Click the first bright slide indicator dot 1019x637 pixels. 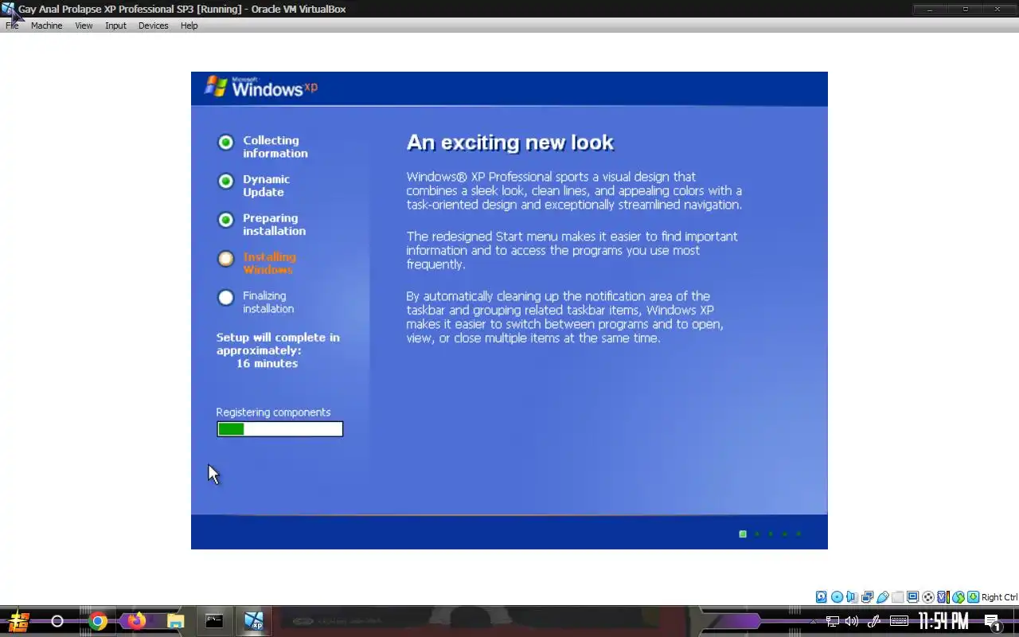pos(743,534)
